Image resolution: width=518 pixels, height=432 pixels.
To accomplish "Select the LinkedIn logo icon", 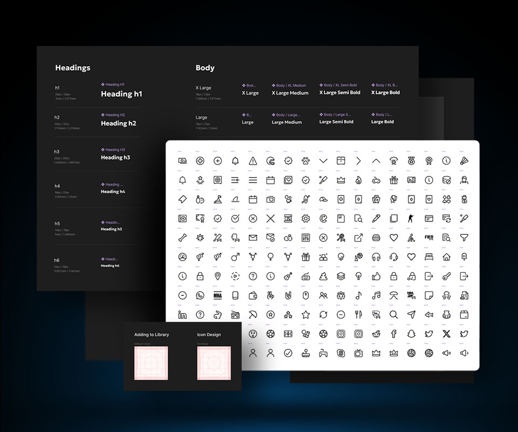I will click(182, 315).
